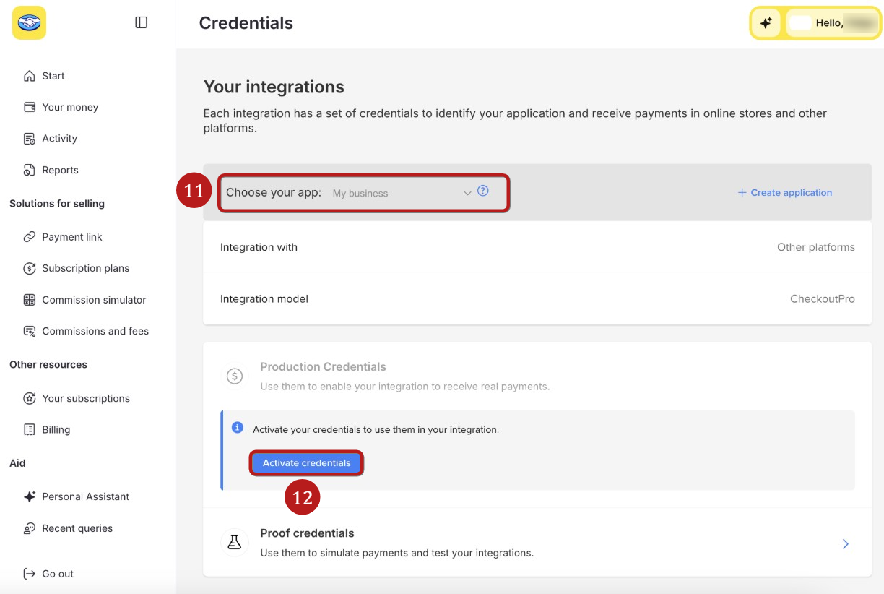Click Create application link
The image size is (884, 594).
point(784,193)
